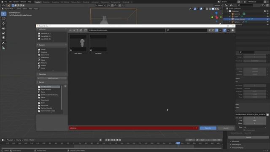The width and height of the screenshot is (270, 152).
Task: Collapse the Favorites panel
Action: coord(38,74)
